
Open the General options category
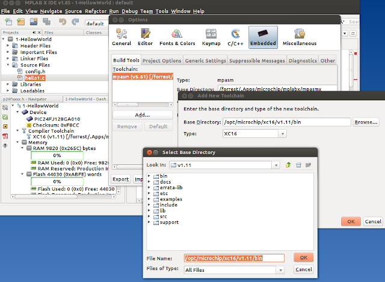122,37
